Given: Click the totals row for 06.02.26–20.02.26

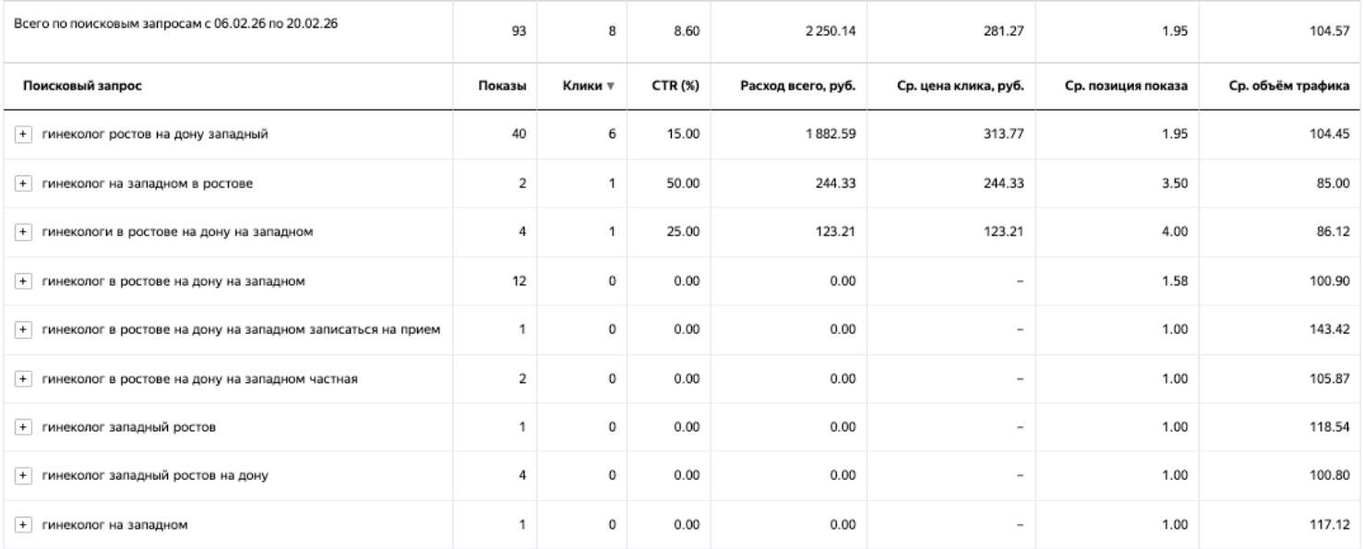Looking at the screenshot, I should pos(681,32).
